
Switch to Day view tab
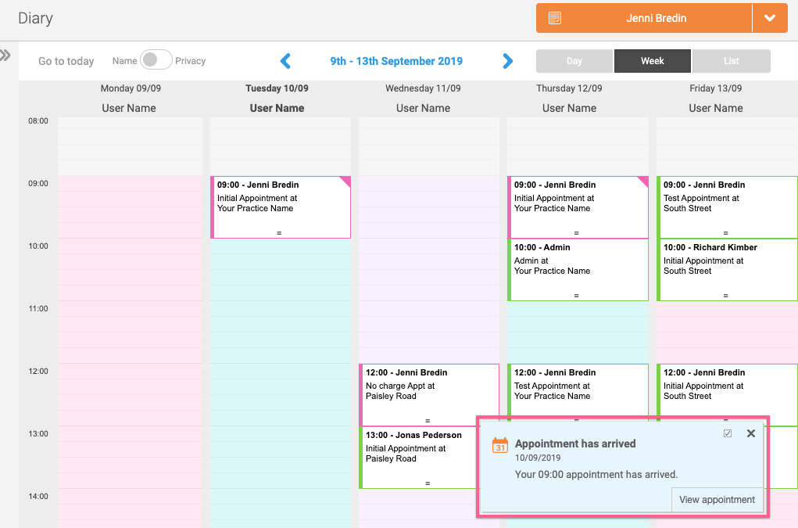[x=574, y=61]
